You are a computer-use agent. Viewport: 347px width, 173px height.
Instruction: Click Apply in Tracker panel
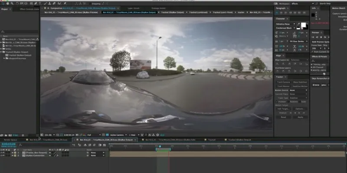[300, 117]
